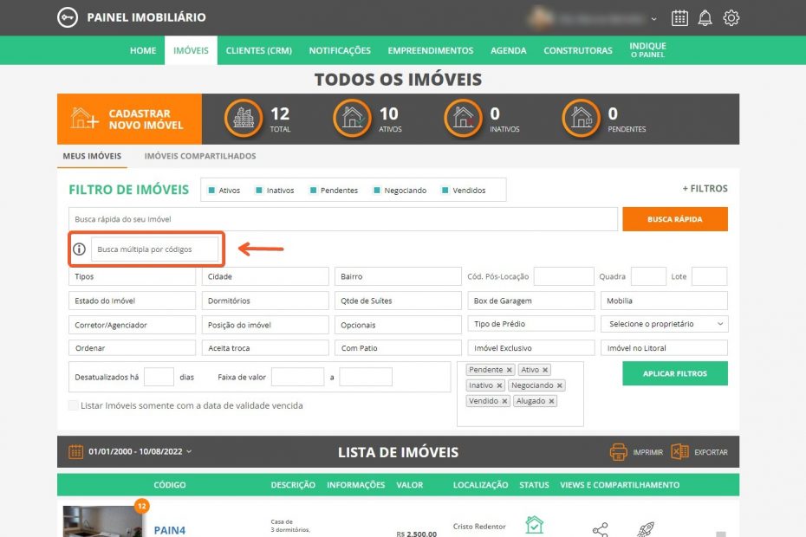Screen dimensions: 806x537
Task: Expand the + FILTROS options
Action: click(x=705, y=189)
